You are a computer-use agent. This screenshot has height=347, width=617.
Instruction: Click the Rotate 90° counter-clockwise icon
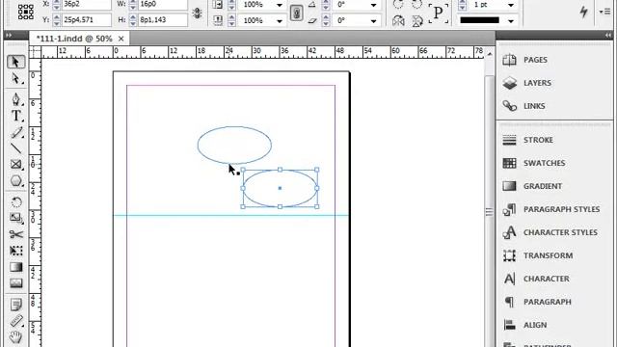416,5
